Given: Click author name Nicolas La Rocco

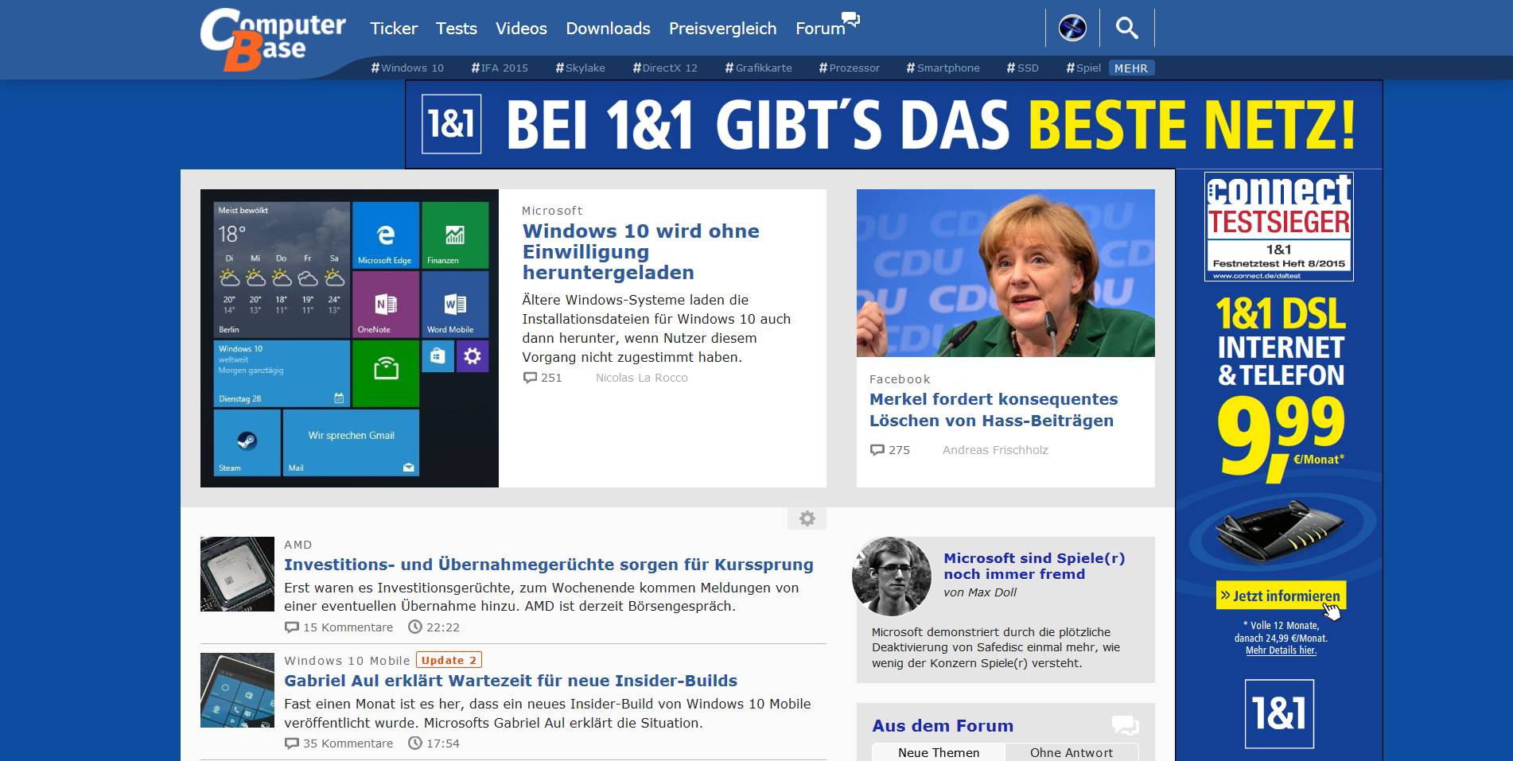Looking at the screenshot, I should [642, 378].
